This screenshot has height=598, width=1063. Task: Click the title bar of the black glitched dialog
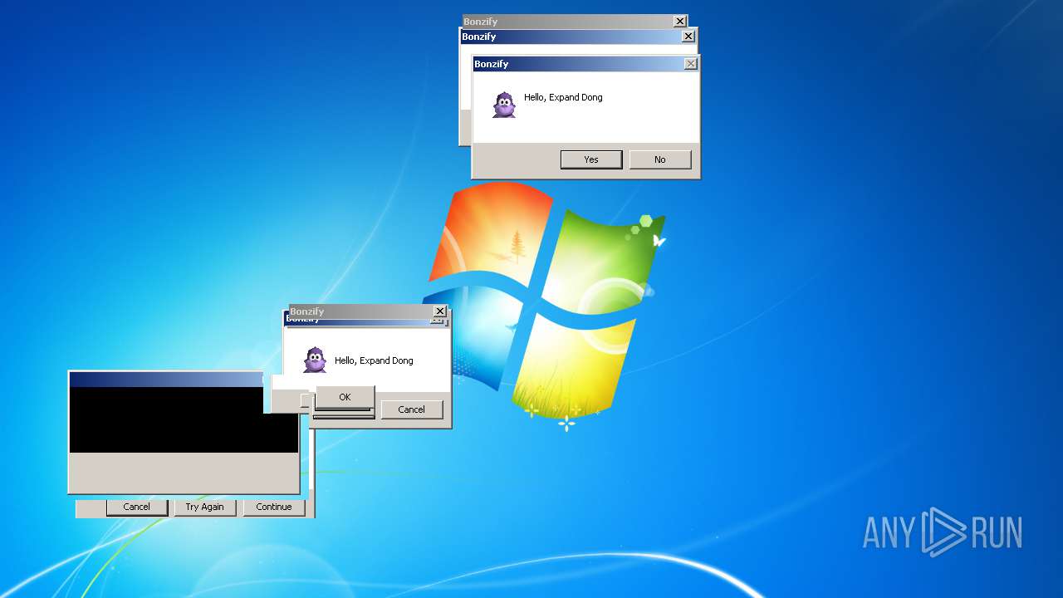pyautogui.click(x=166, y=380)
